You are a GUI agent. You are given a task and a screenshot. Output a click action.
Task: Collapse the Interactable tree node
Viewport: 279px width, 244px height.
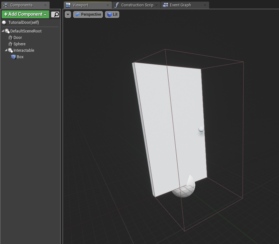click(x=6, y=50)
